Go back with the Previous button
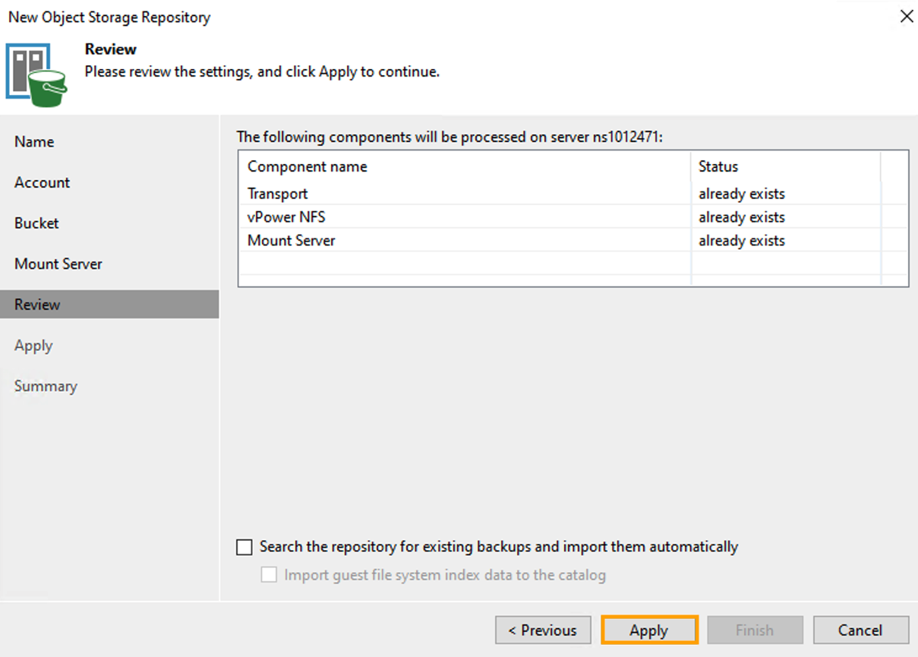Screen dimensions: 918x657 click(543, 630)
